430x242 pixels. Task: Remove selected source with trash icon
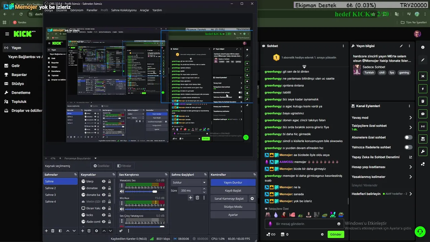[89, 231]
